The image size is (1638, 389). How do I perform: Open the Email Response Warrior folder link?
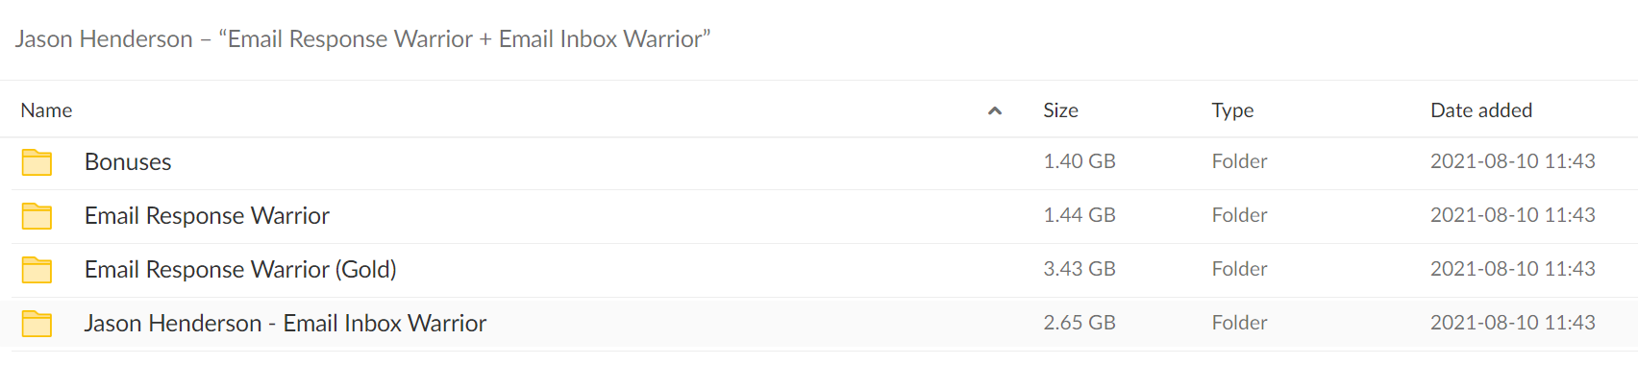tap(207, 216)
